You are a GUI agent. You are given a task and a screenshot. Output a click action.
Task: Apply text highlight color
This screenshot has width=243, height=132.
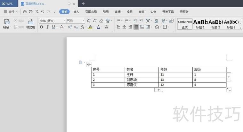pos(90,27)
